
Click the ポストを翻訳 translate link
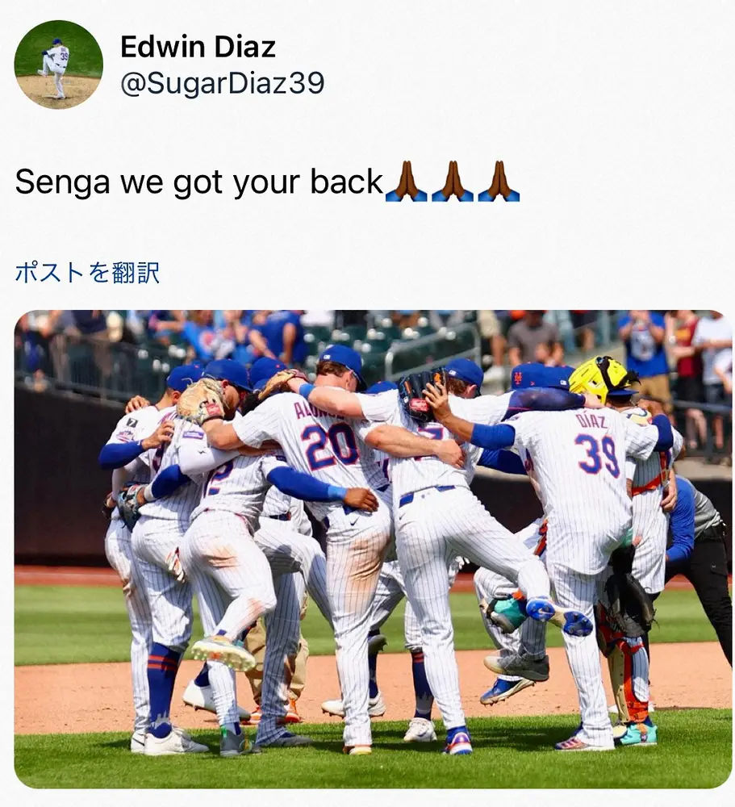[x=87, y=272]
